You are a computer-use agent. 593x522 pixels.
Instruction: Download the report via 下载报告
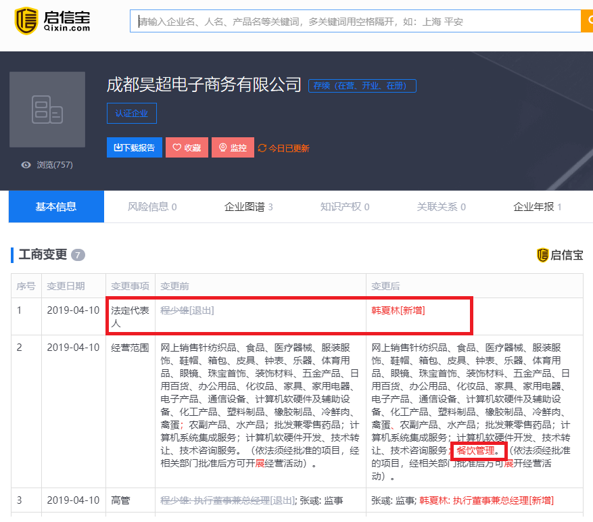click(135, 147)
